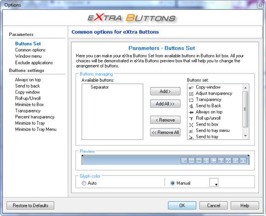
Task: Click the Add > button
Action: pyautogui.click(x=165, y=91)
